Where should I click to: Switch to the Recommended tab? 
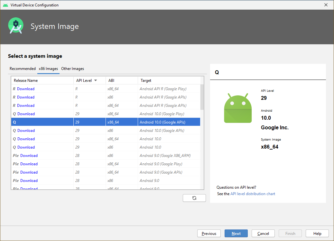click(23, 69)
